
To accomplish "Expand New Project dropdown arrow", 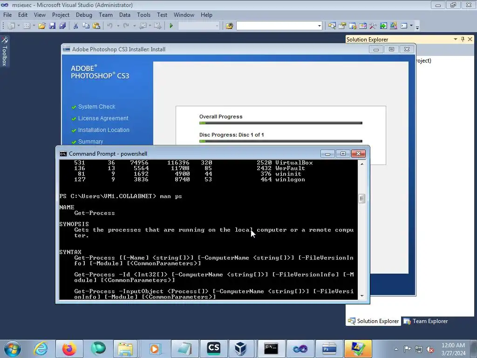I will [x=18, y=26].
